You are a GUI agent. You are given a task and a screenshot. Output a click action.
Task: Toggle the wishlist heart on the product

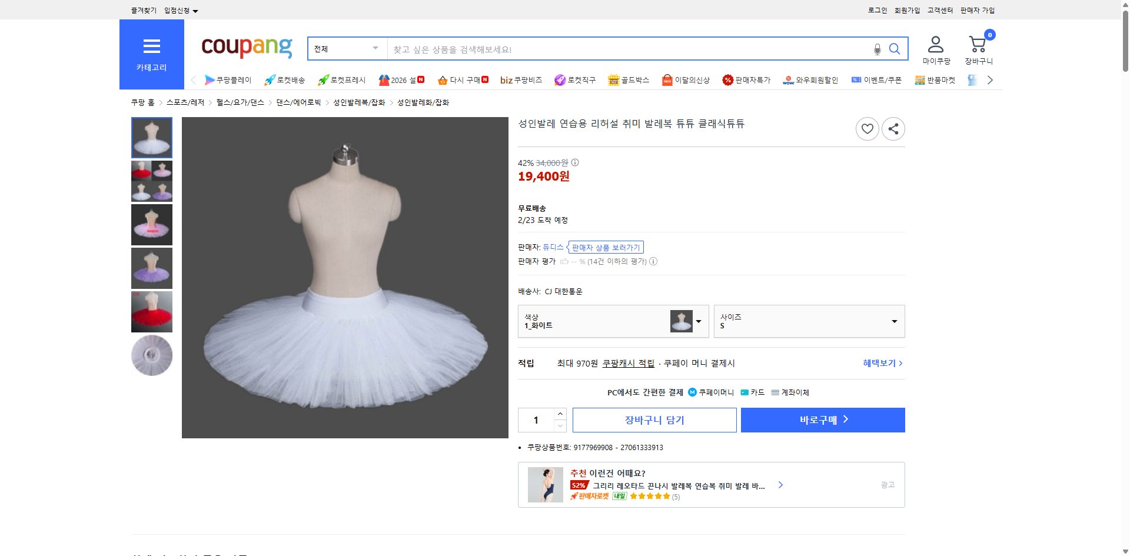(867, 128)
